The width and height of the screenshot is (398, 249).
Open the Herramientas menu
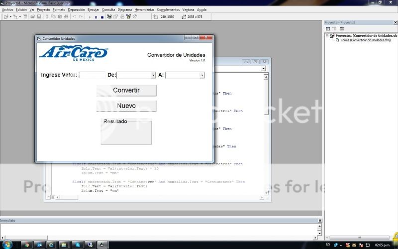click(144, 9)
